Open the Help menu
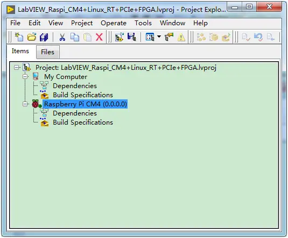Image resolution: width=288 pixels, height=238 pixels. click(x=200, y=23)
